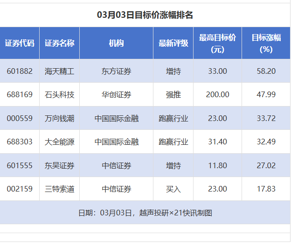Screen dimensions: 291x249
Task: Click stock code 688169
Action: [20, 94]
